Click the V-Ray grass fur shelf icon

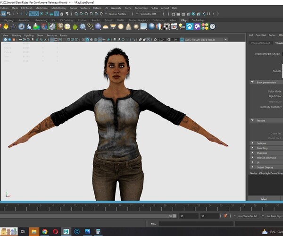75,26
